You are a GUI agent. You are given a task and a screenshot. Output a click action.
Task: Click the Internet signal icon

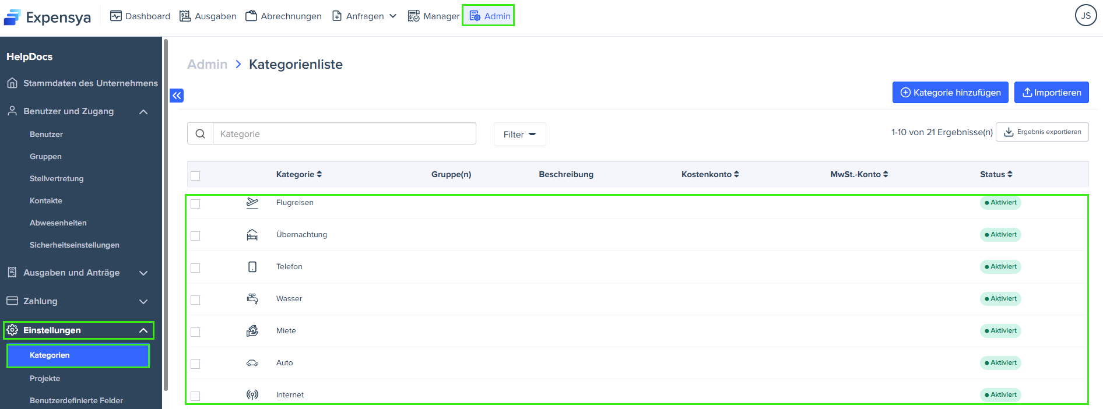click(252, 395)
